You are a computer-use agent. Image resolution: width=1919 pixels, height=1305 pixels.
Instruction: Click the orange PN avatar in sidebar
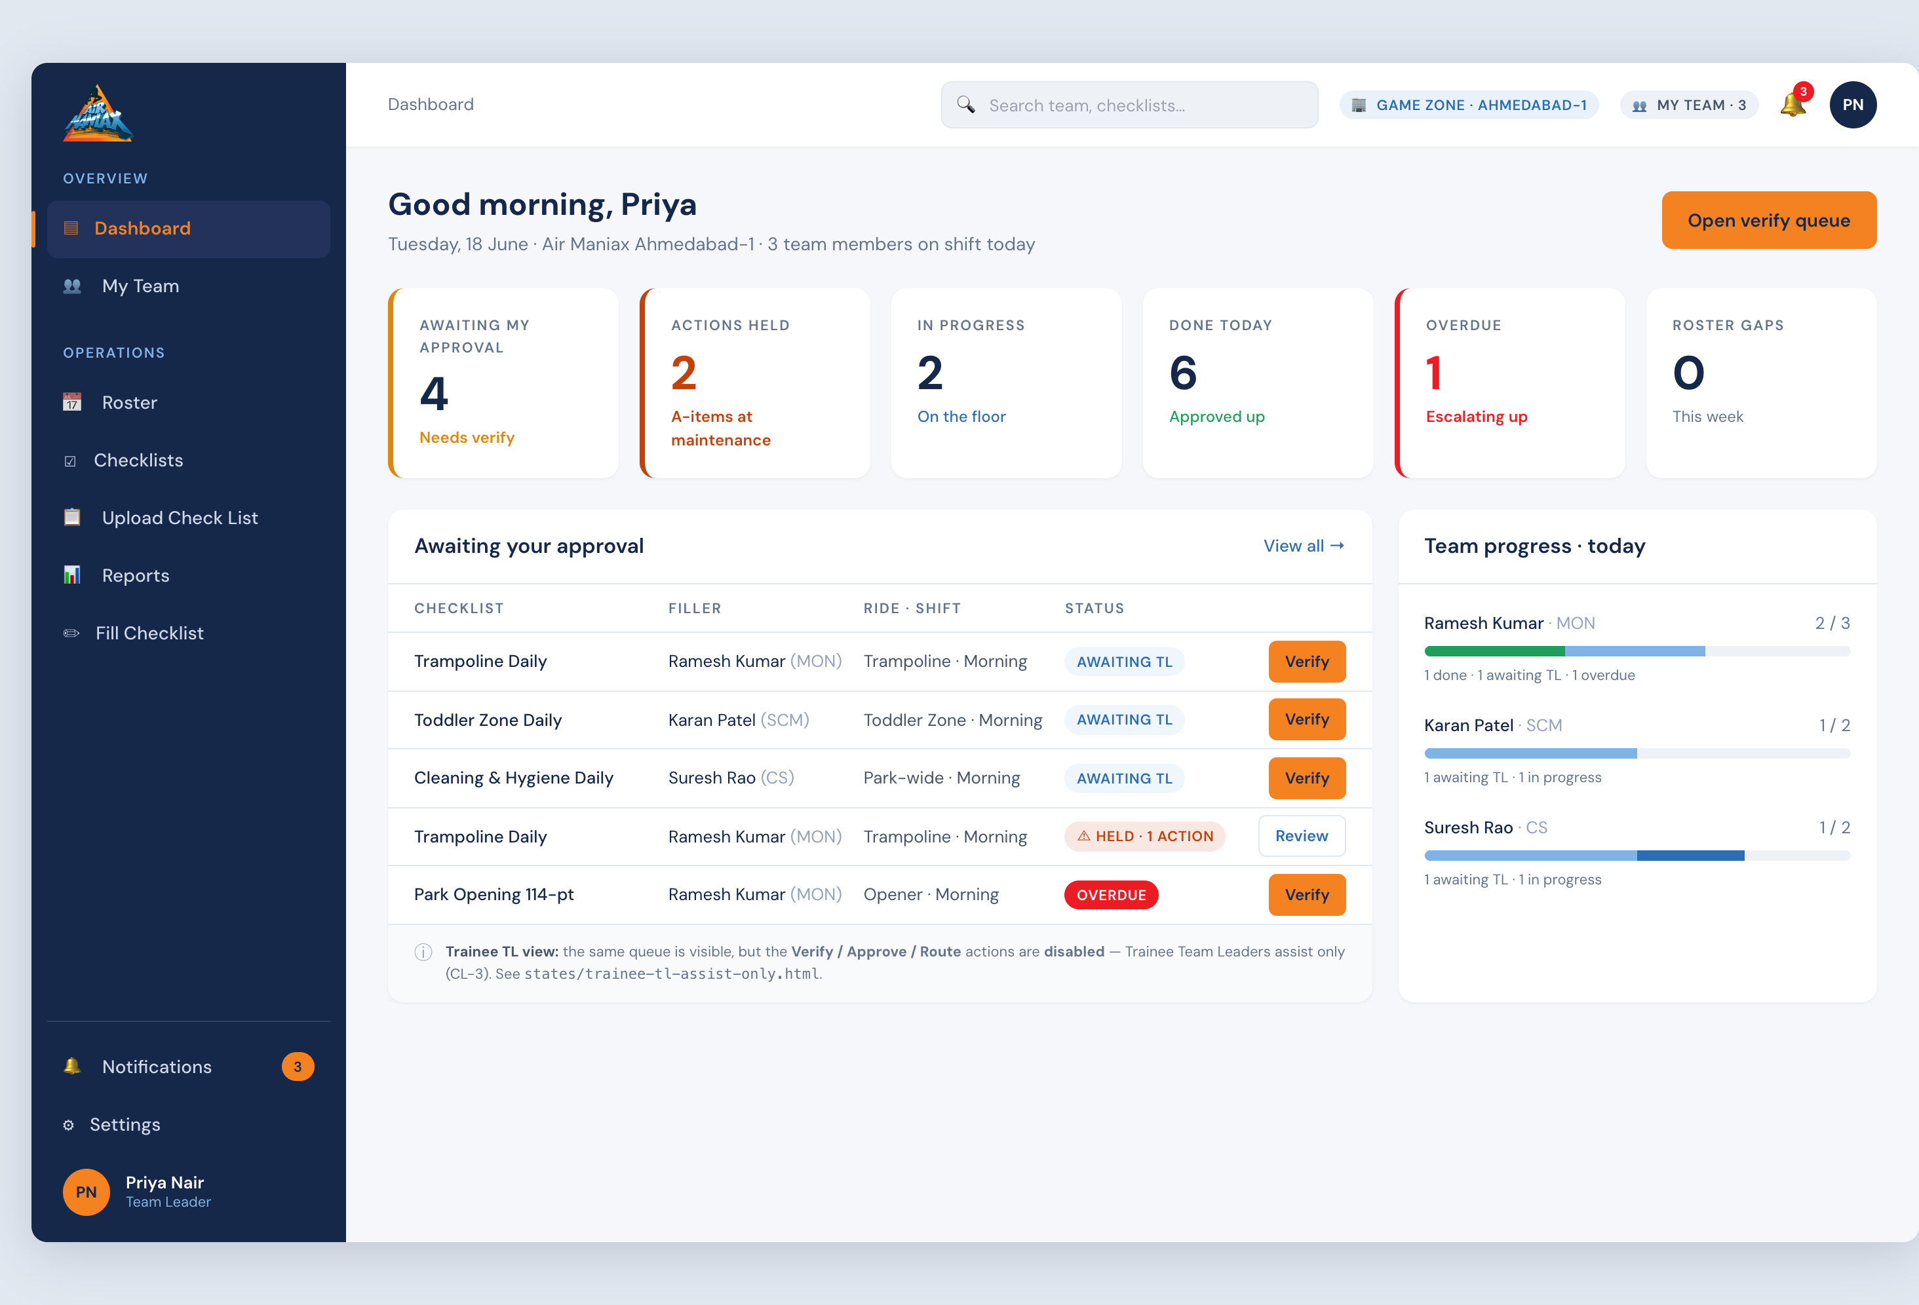86,1192
